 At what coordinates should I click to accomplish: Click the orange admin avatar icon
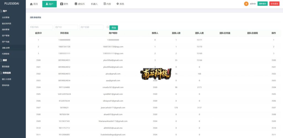coord(246,4)
